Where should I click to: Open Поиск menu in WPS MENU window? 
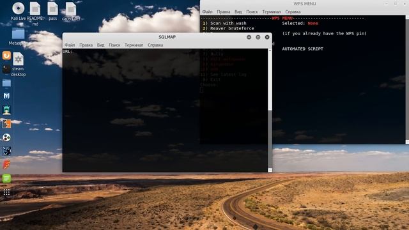pos(252,11)
